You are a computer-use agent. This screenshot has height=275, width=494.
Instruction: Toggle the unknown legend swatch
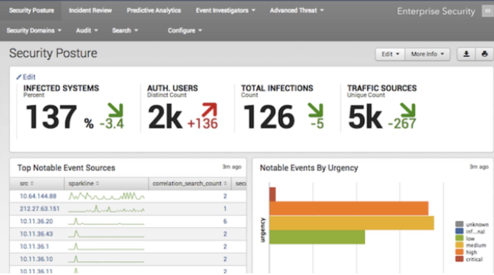point(459,224)
